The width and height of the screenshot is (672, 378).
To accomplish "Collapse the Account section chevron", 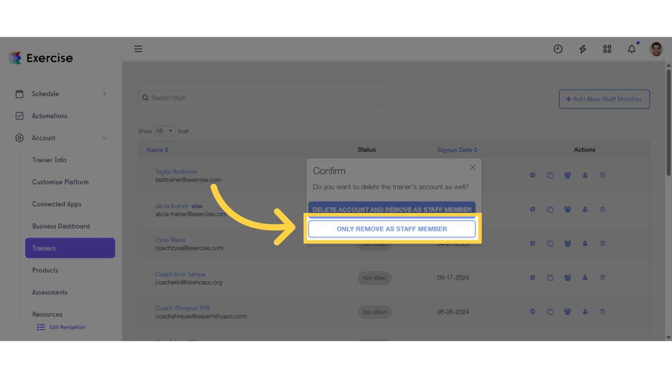I will pyautogui.click(x=104, y=138).
